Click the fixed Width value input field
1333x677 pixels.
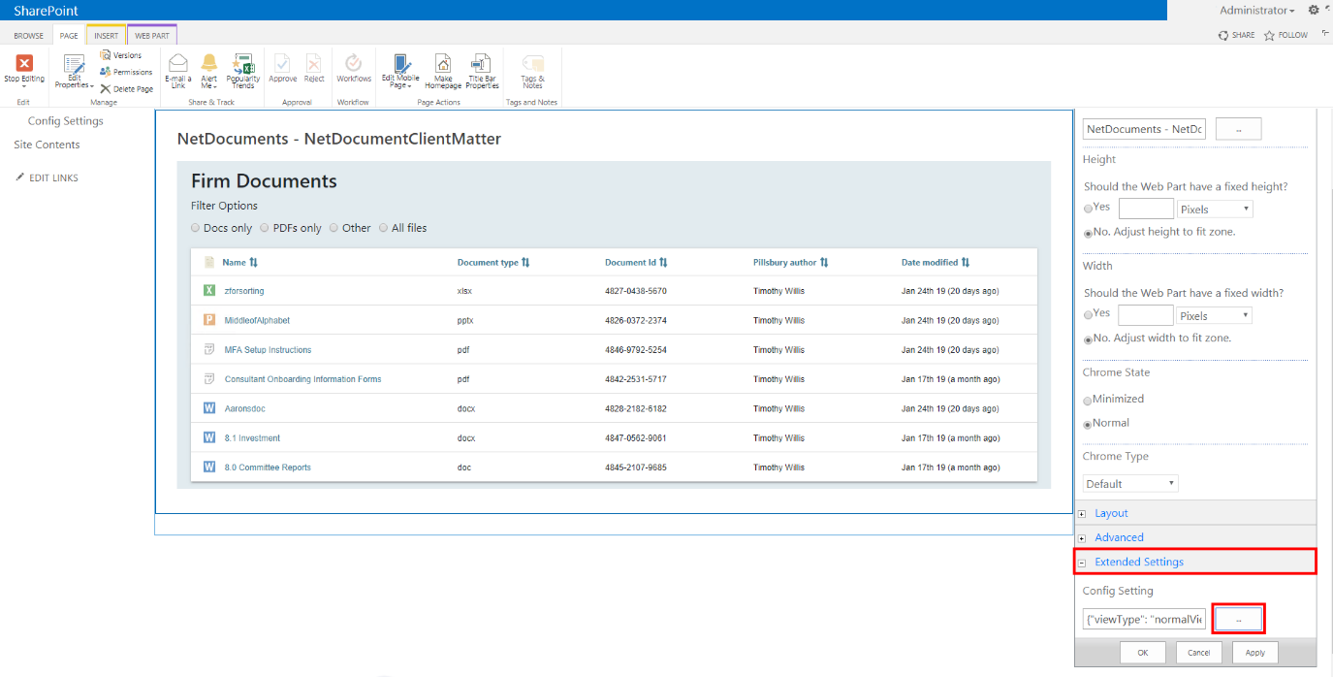[1146, 315]
